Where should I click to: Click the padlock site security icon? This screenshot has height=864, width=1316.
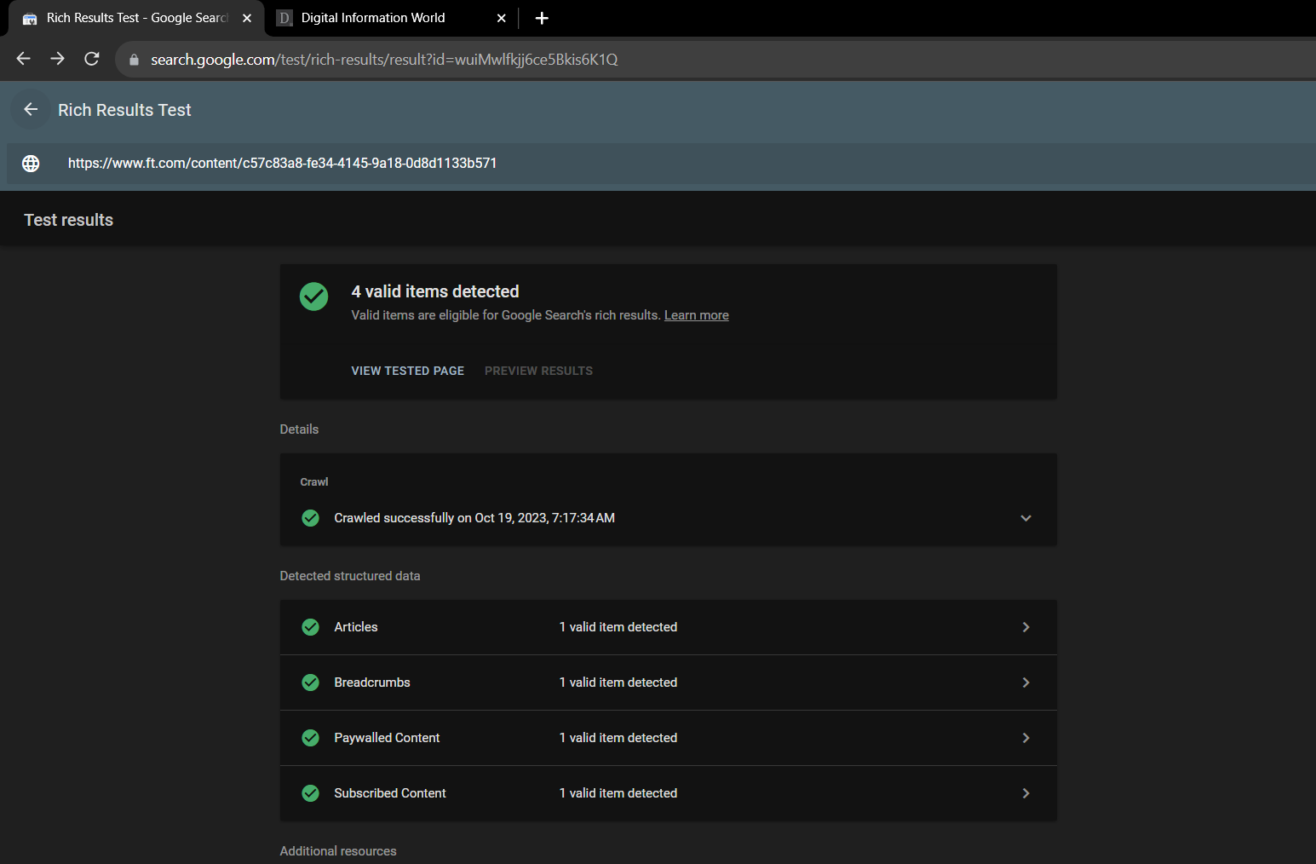click(134, 60)
